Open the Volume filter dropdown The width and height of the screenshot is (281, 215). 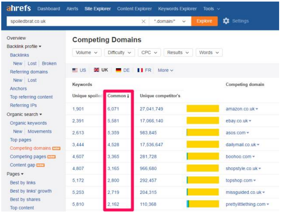click(87, 52)
